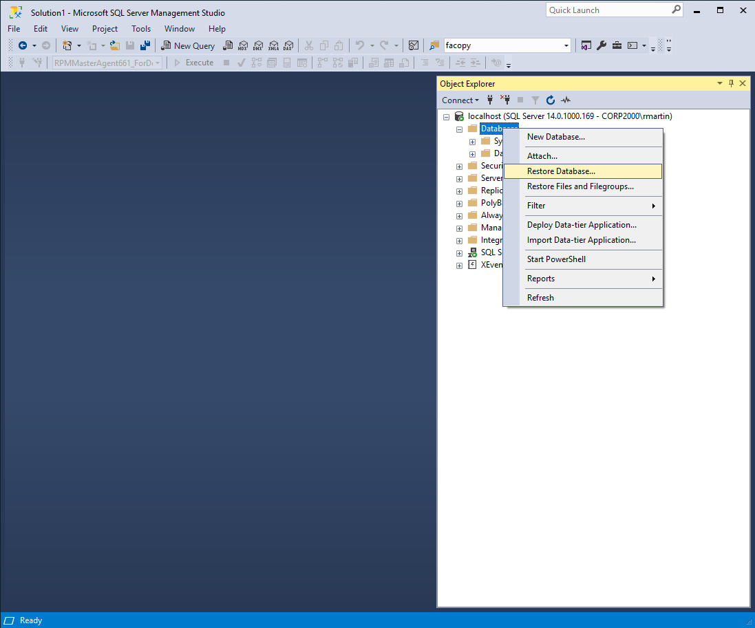Expand the Management folder node
The height and width of the screenshot is (628, 755).
click(459, 228)
